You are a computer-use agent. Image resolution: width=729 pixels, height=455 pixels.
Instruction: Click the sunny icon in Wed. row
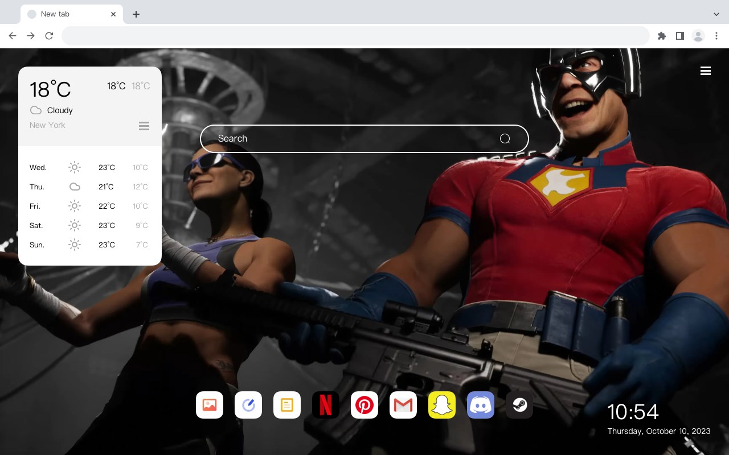[x=75, y=167]
